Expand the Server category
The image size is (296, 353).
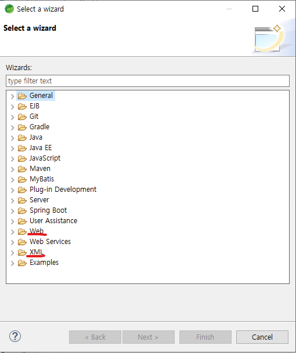12,201
